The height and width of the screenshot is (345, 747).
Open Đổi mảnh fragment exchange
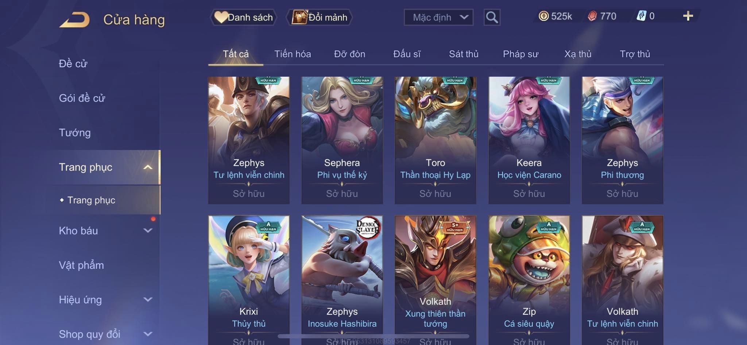click(x=319, y=17)
